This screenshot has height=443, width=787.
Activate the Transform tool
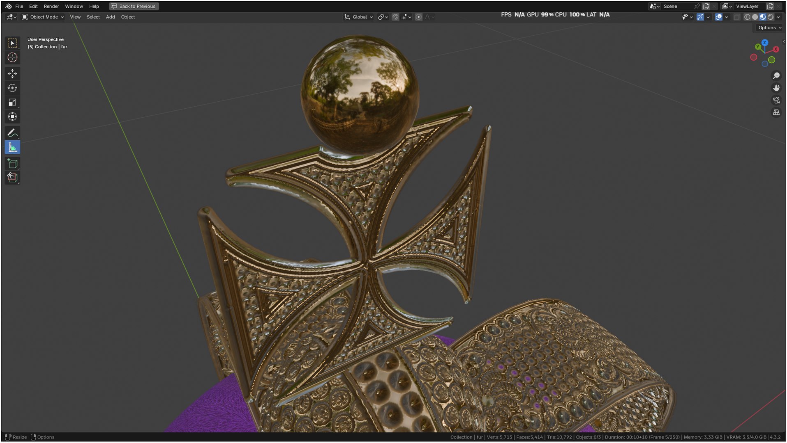12,116
